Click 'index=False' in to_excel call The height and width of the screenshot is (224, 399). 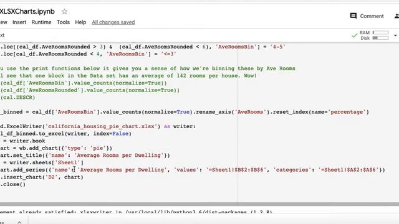coord(111,134)
